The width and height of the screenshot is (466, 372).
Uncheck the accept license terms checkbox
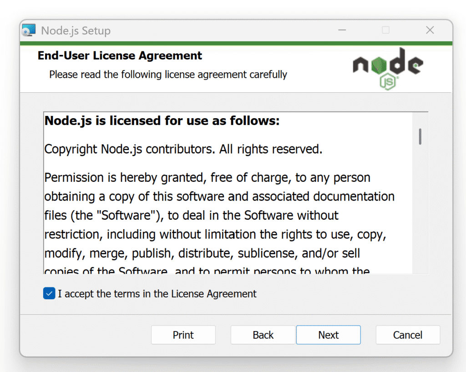coord(49,293)
